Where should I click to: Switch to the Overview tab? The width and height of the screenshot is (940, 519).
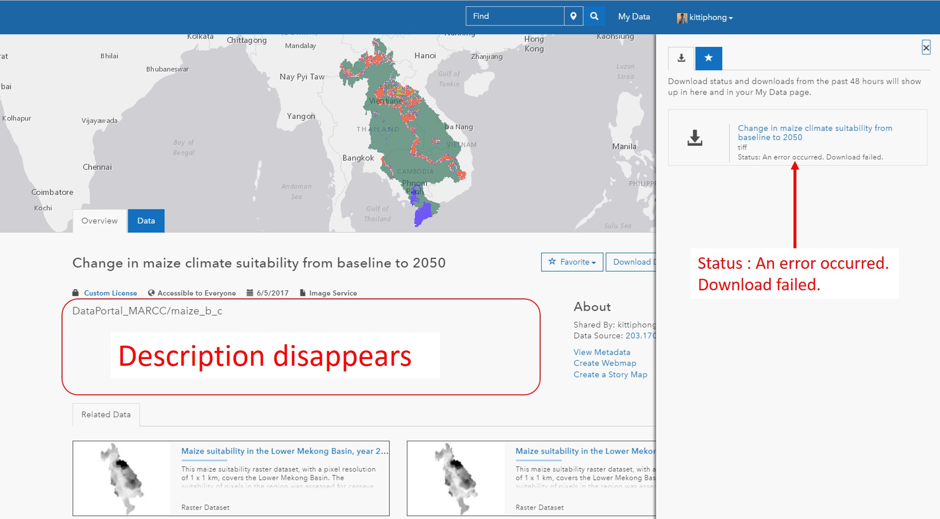99,221
